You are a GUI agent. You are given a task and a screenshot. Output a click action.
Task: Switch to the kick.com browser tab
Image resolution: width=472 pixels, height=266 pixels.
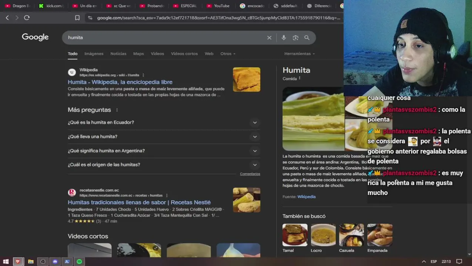(x=51, y=6)
